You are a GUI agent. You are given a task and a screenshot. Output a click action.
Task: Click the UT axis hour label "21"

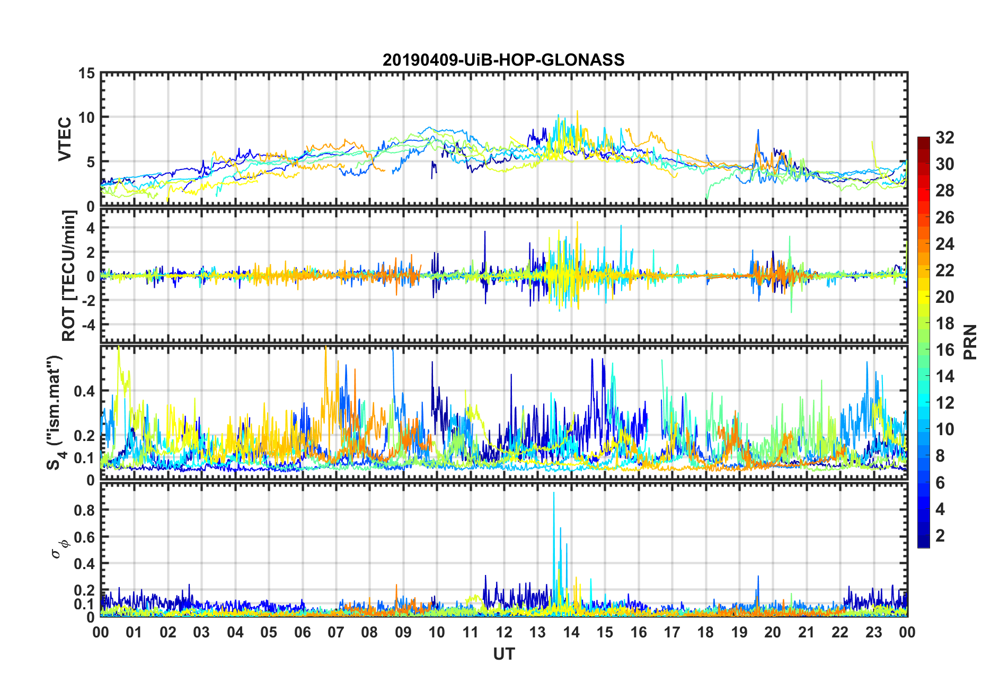click(x=807, y=632)
